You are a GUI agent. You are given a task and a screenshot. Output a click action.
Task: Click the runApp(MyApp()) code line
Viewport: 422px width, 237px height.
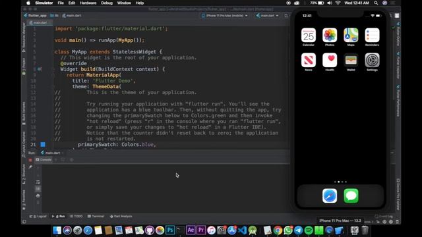(100, 40)
